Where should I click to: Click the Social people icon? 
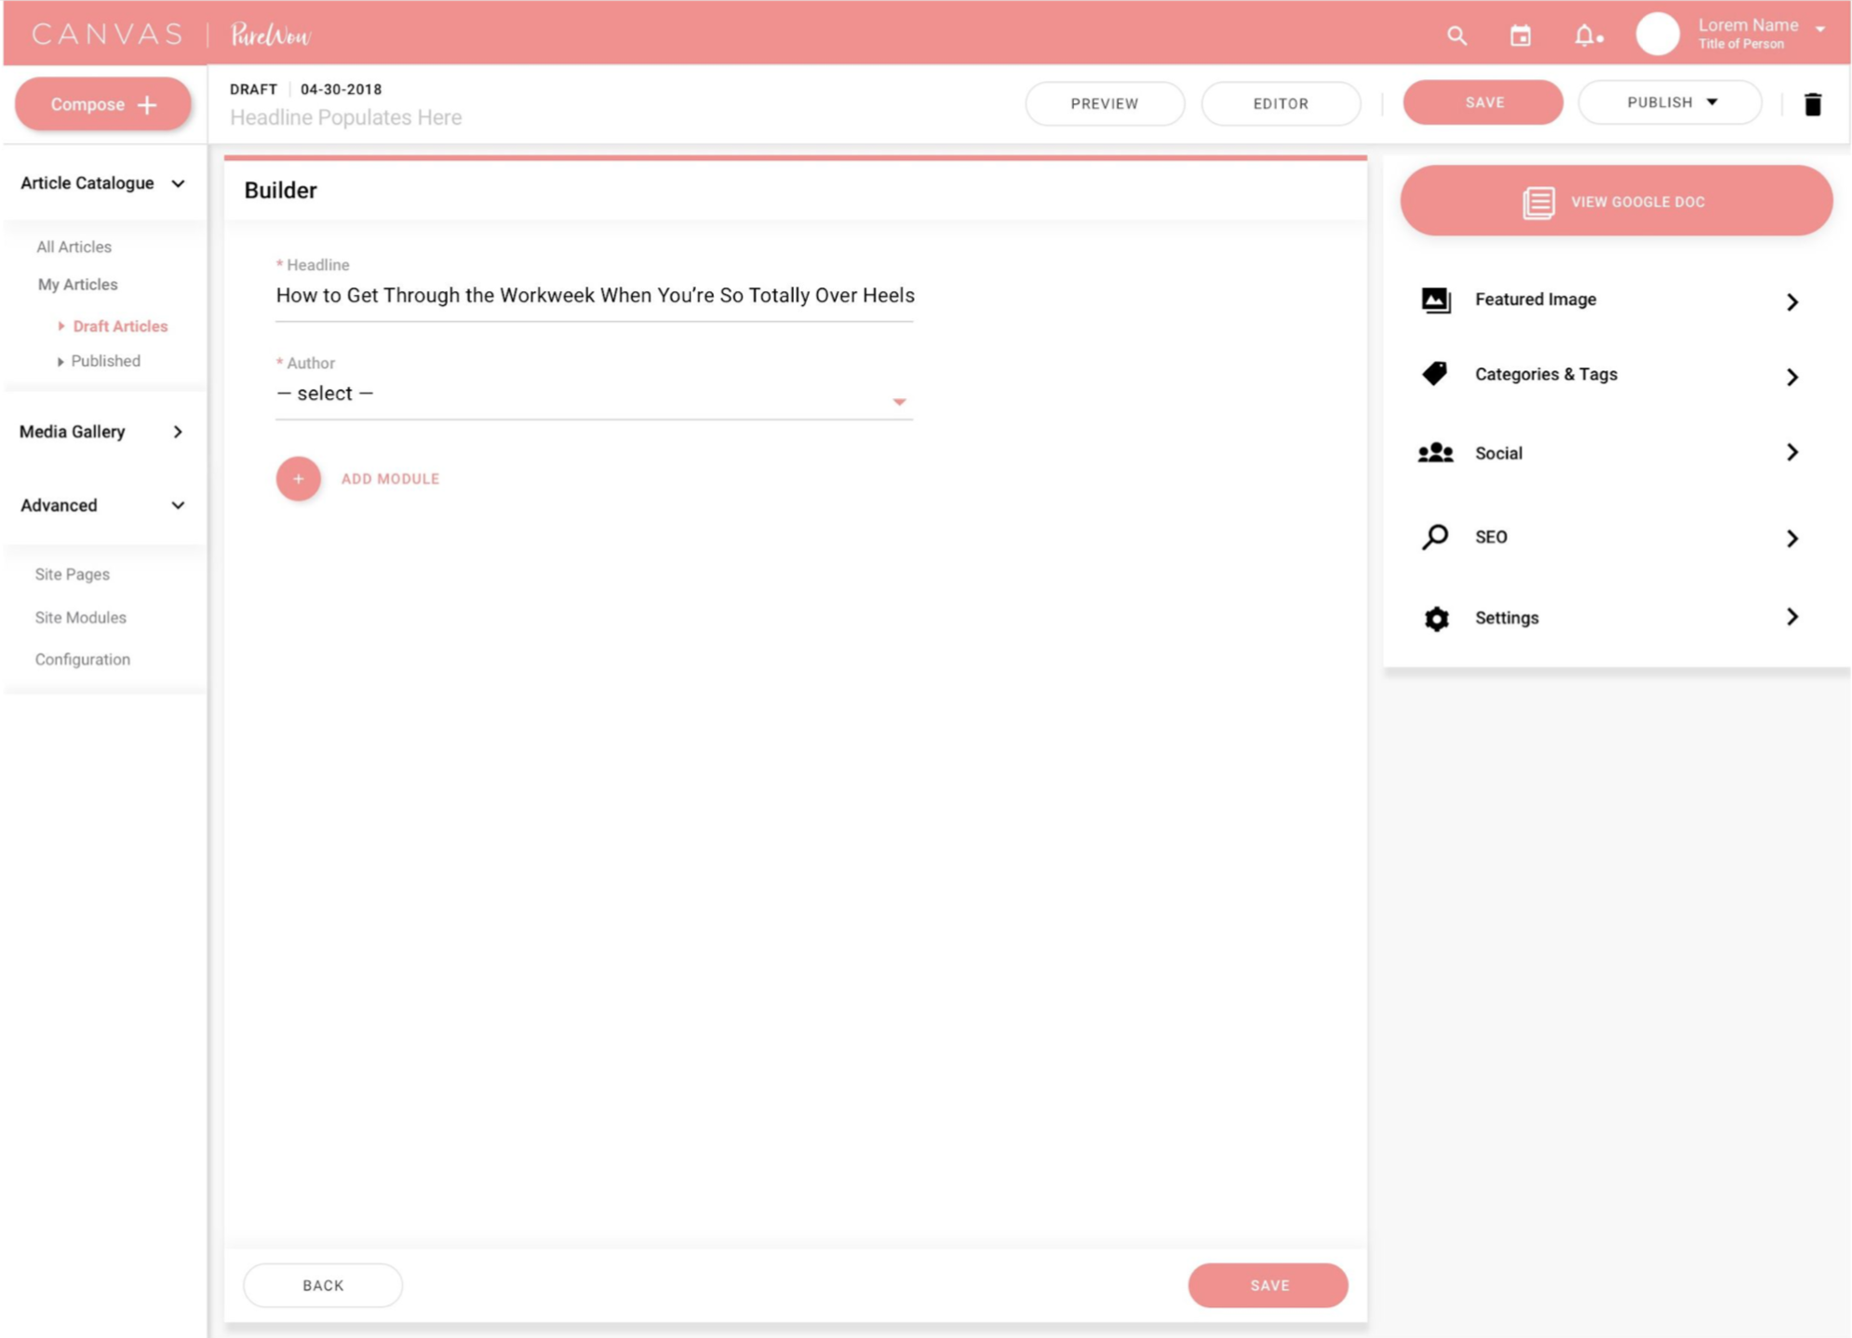click(x=1435, y=453)
